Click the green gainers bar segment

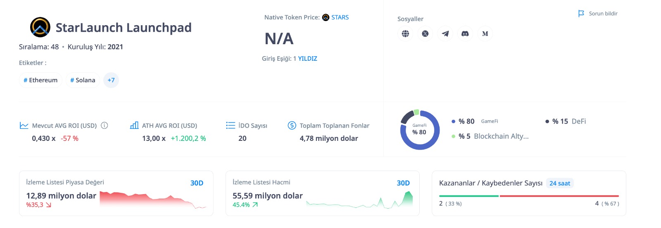coord(469,196)
